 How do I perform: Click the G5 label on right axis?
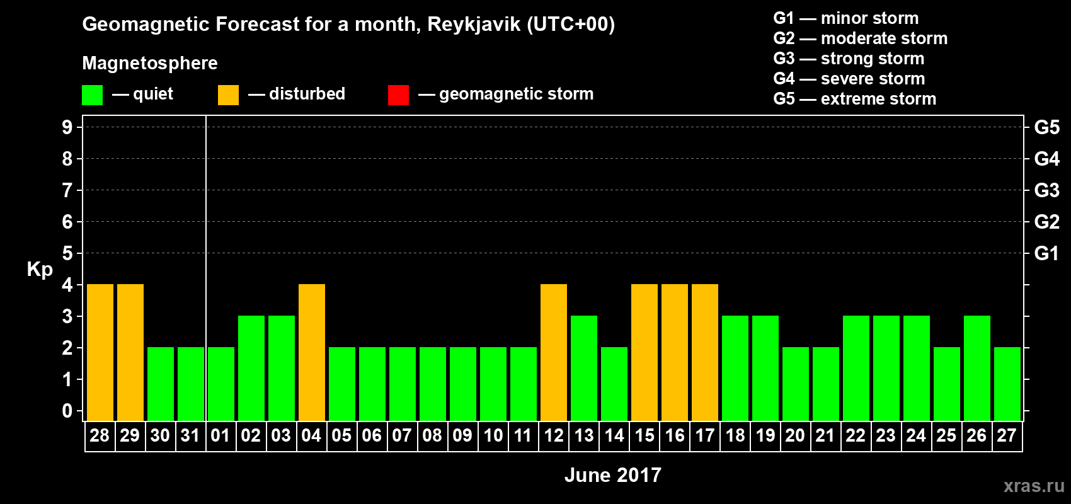[1046, 127]
